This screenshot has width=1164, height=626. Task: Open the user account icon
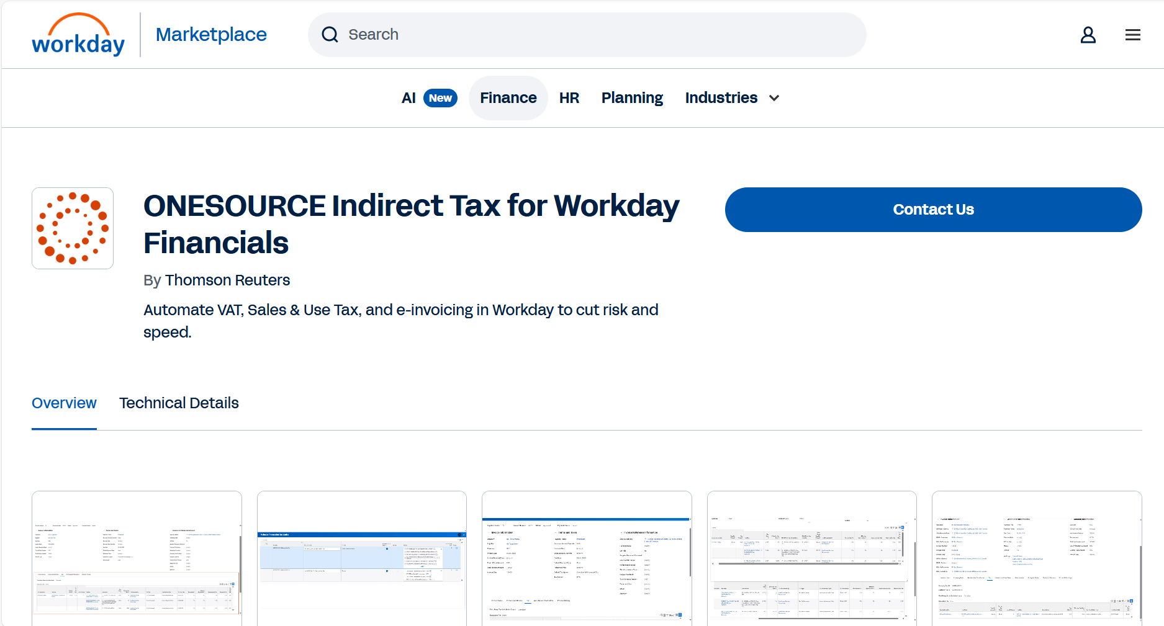click(1088, 35)
